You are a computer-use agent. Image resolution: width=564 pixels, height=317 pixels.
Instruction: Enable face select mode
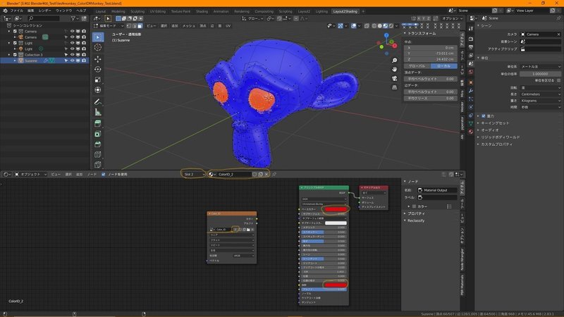click(x=140, y=26)
